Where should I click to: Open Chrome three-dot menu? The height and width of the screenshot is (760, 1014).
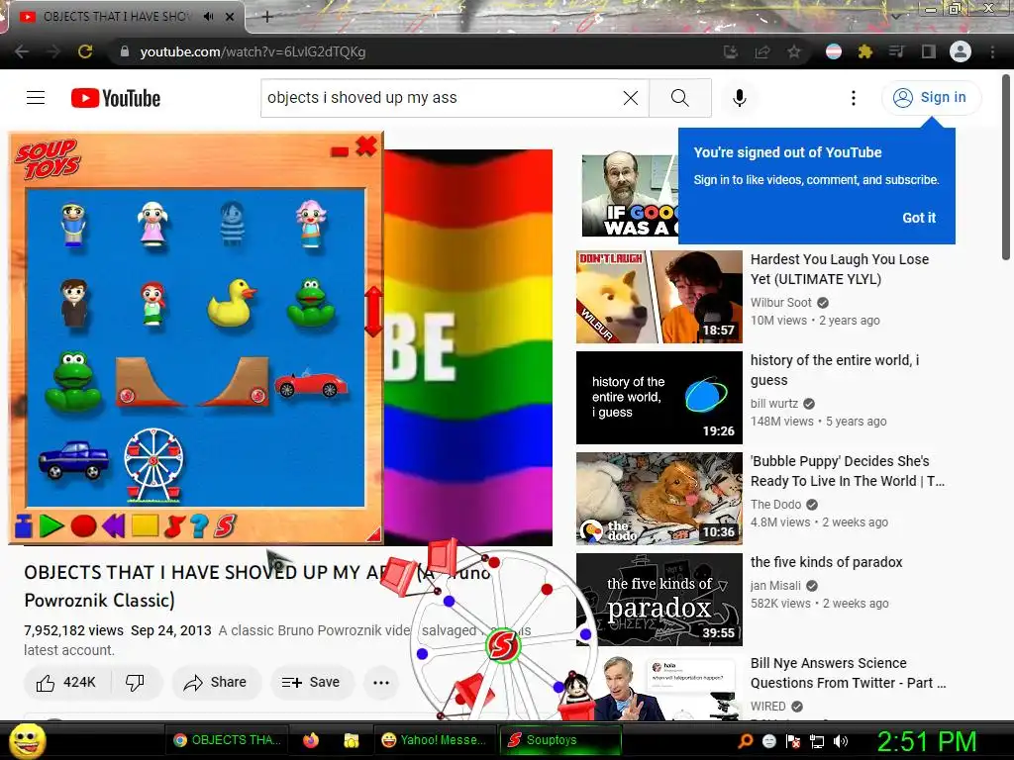pyautogui.click(x=992, y=51)
